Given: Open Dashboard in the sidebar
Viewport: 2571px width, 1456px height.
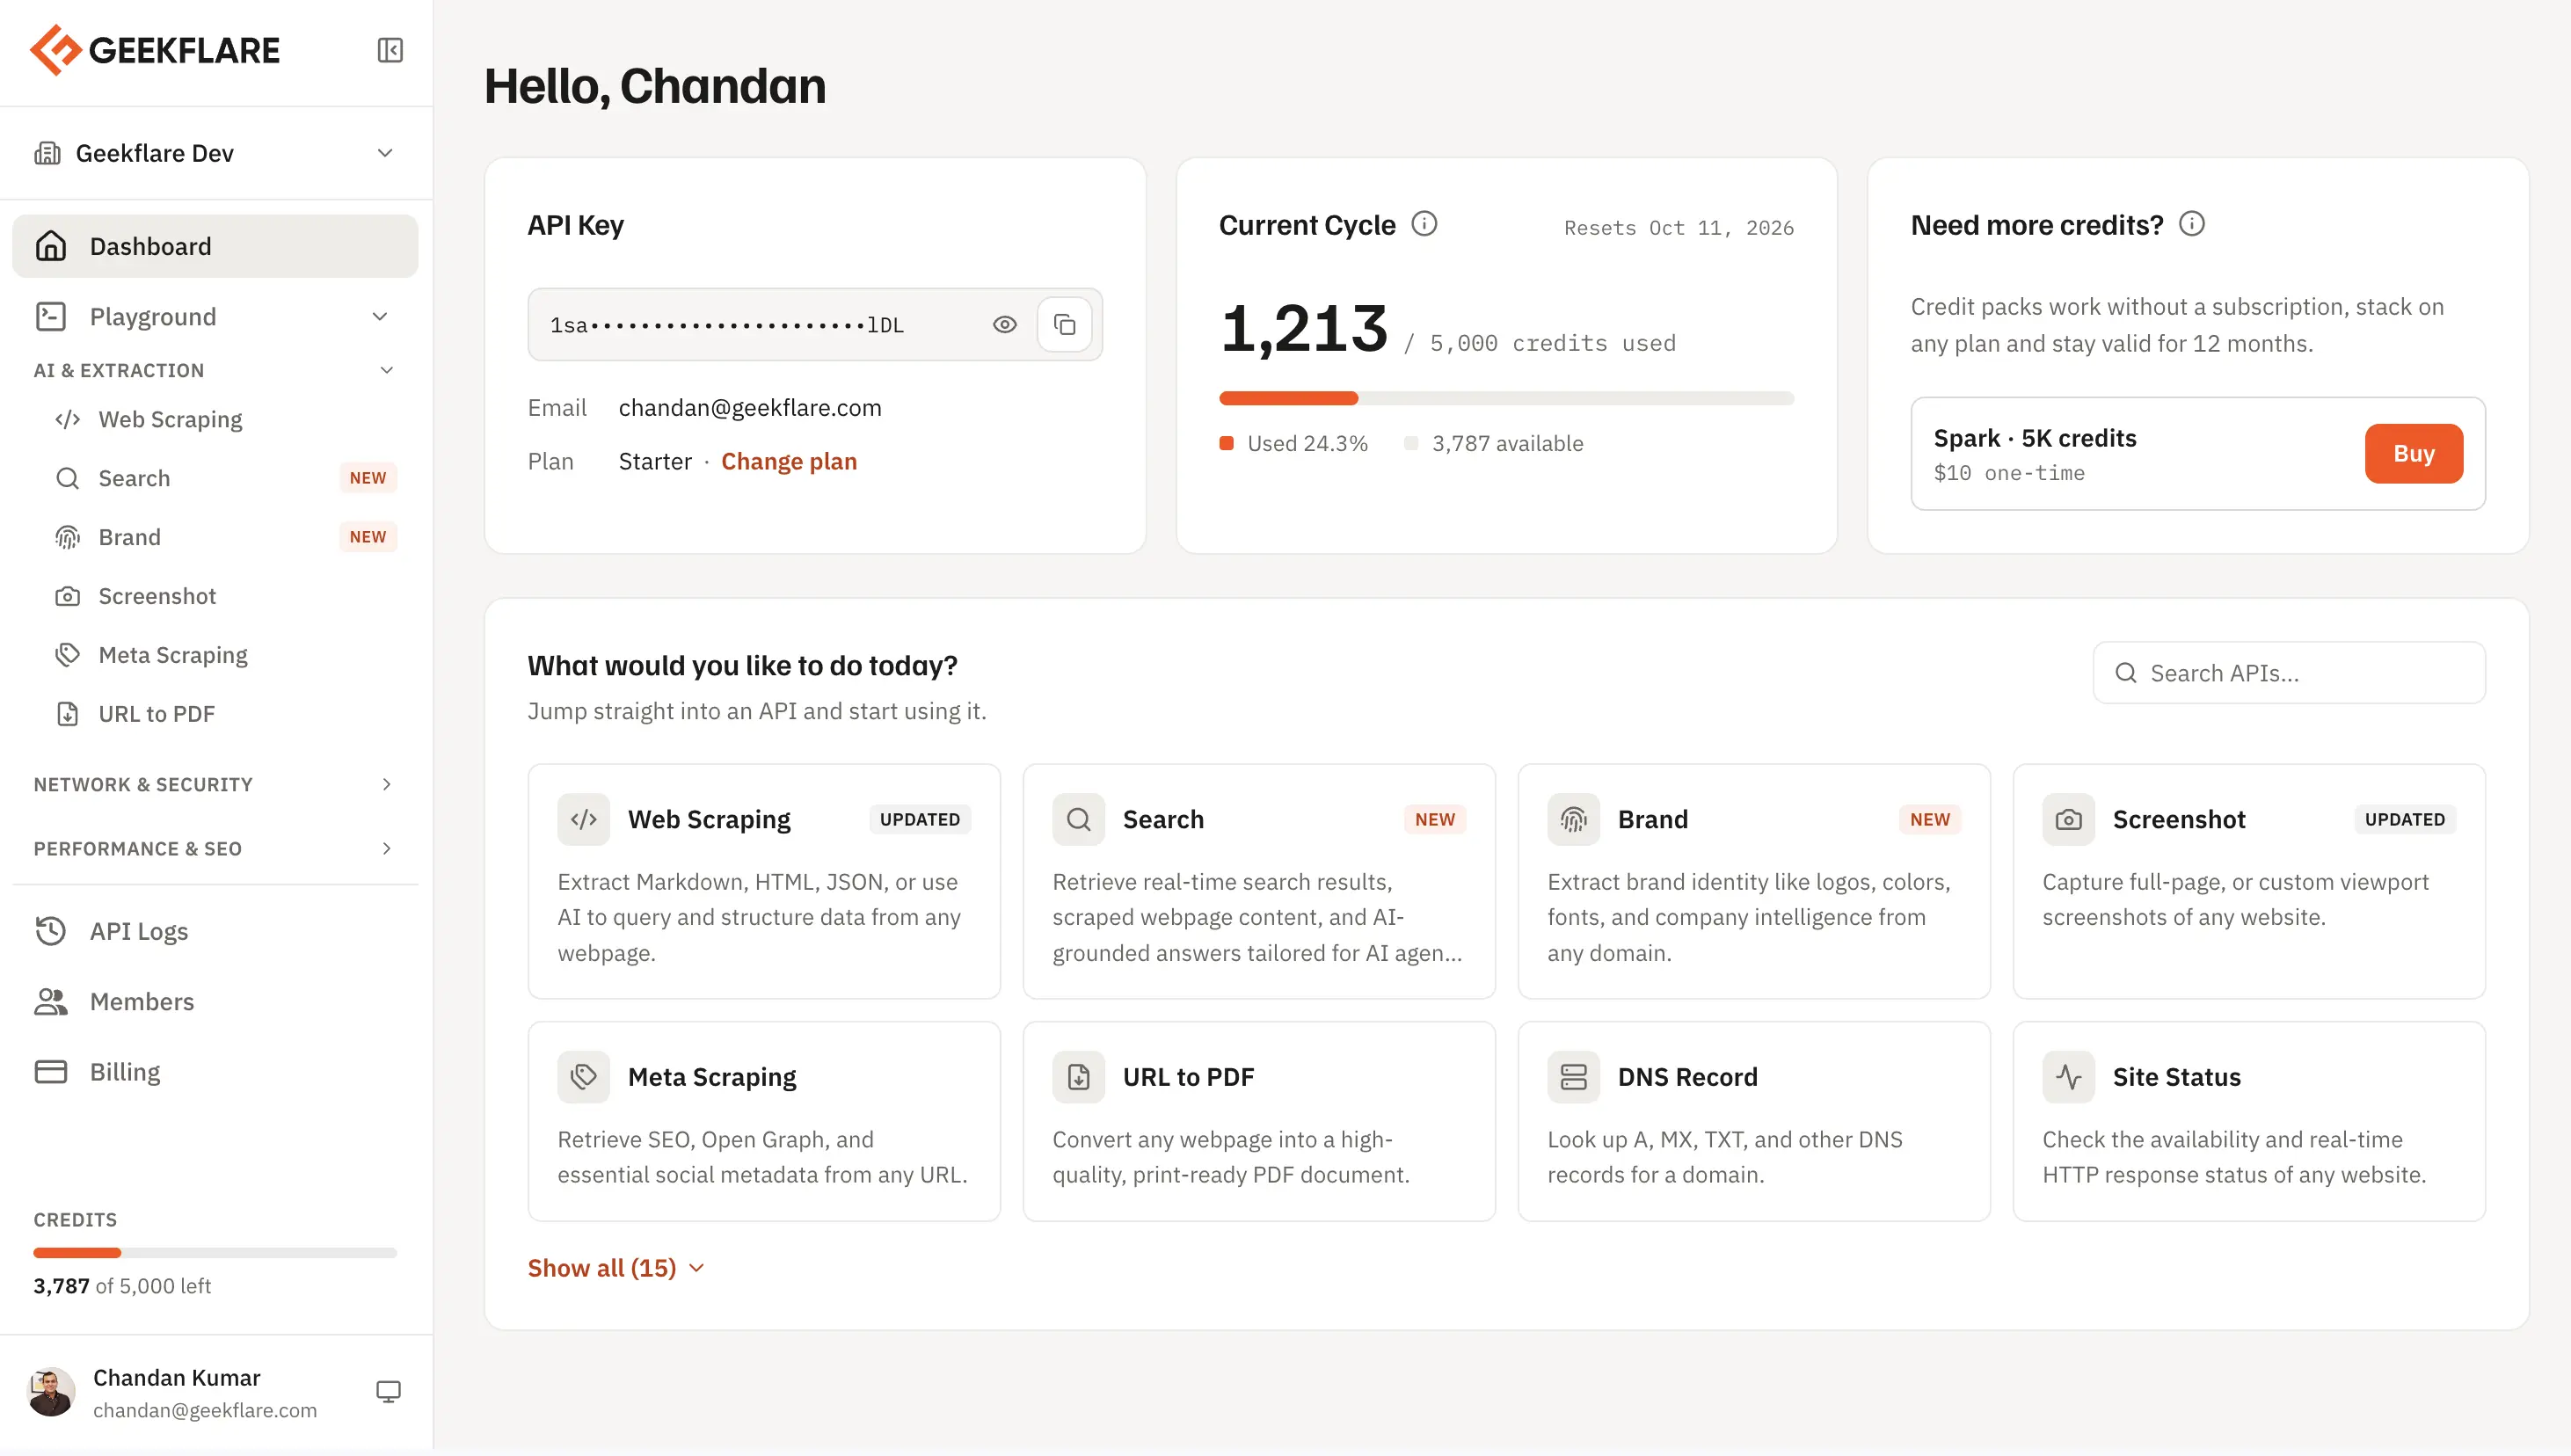Looking at the screenshot, I should click(215, 246).
